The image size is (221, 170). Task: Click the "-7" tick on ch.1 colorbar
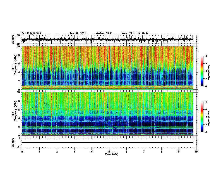point(206,86)
